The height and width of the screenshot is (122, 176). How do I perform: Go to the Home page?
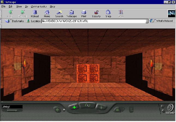coord(47,14)
